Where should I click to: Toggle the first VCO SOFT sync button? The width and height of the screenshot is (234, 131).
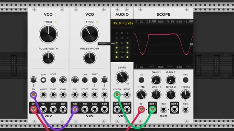click(x=53, y=80)
